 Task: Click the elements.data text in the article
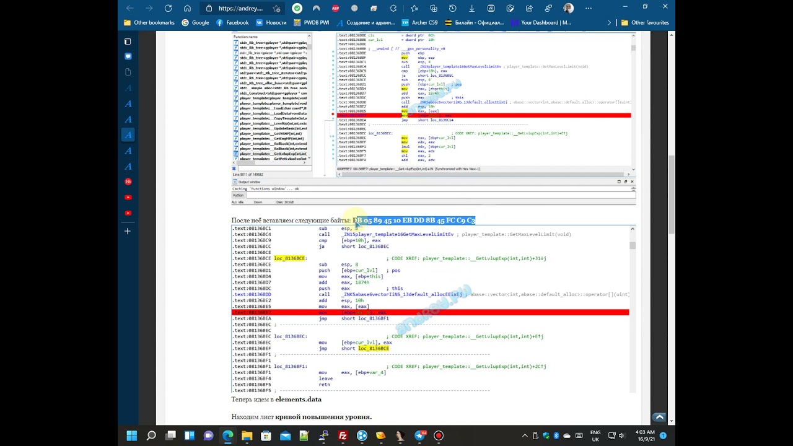pyautogui.click(x=298, y=400)
